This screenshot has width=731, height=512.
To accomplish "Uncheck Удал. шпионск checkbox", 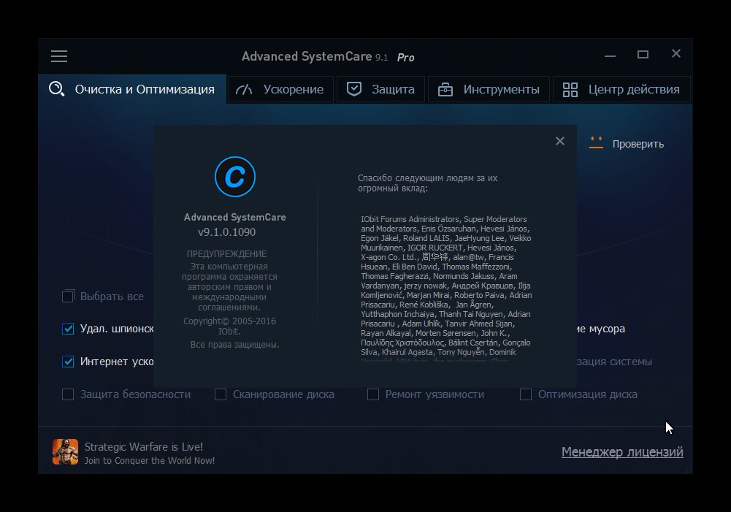I will click(x=68, y=329).
